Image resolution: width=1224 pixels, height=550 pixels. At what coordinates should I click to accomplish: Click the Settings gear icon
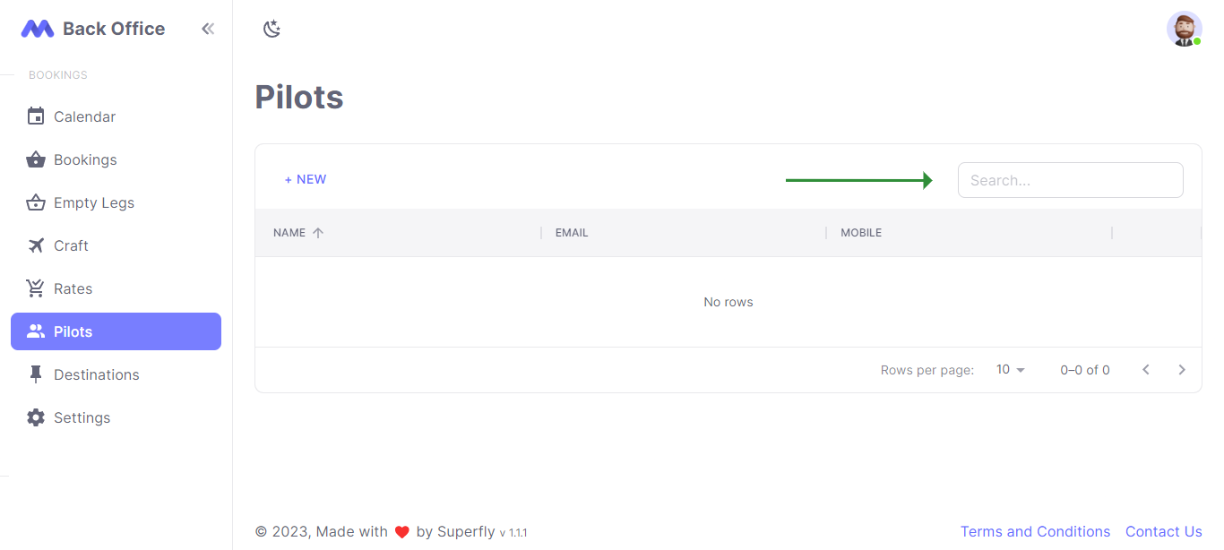36,417
